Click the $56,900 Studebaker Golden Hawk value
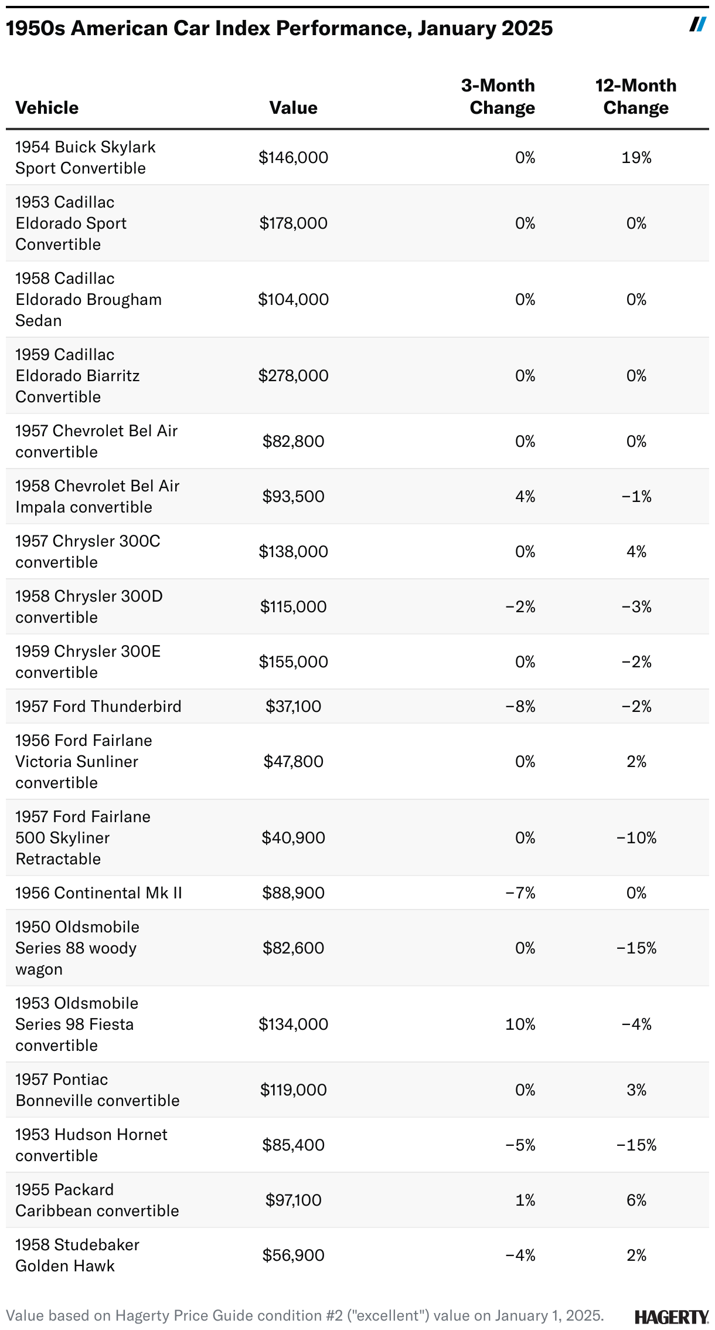This screenshot has height=1330, width=715. [293, 1255]
